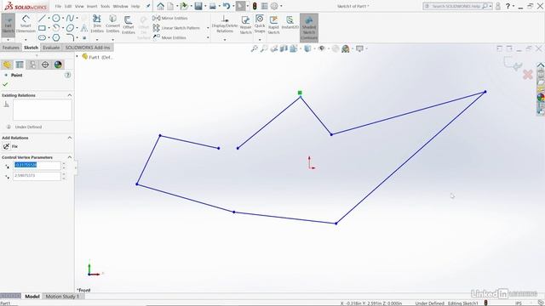The image size is (545, 306).
Task: Select the Arc sketch tool
Action: (x=55, y=28)
